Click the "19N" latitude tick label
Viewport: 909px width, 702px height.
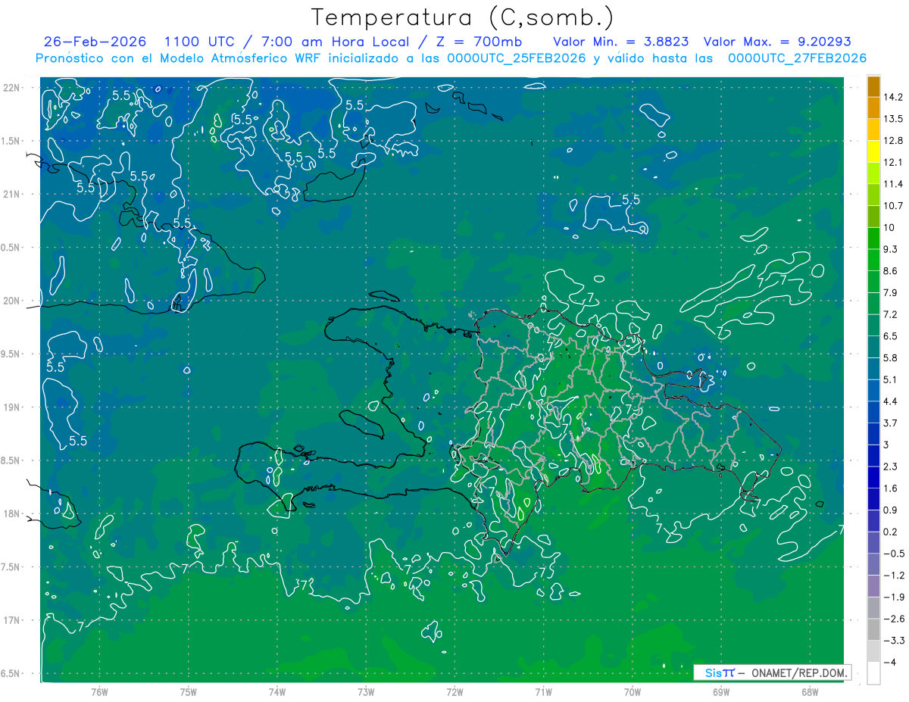coord(11,407)
